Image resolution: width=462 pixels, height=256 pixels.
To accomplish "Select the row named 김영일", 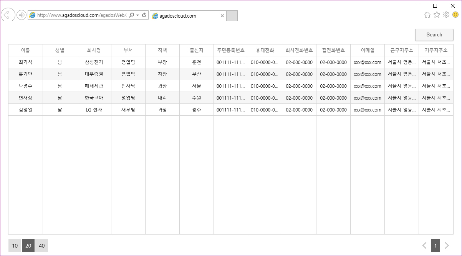I will point(230,110).
